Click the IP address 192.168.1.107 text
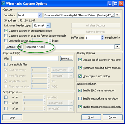The height and width of the screenshot is (124, 125). pos(20,20)
